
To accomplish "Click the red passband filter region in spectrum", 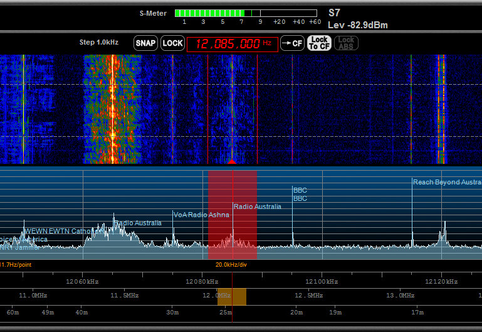I will 233,215.
